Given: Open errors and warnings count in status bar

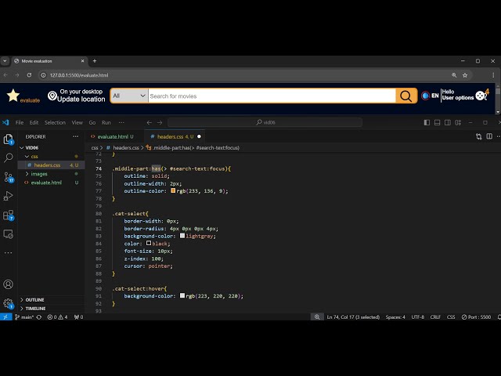Looking at the screenshot, I should (57, 317).
